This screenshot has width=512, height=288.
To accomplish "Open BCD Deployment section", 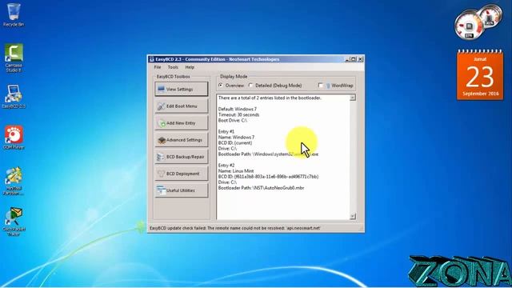I will 182,174.
